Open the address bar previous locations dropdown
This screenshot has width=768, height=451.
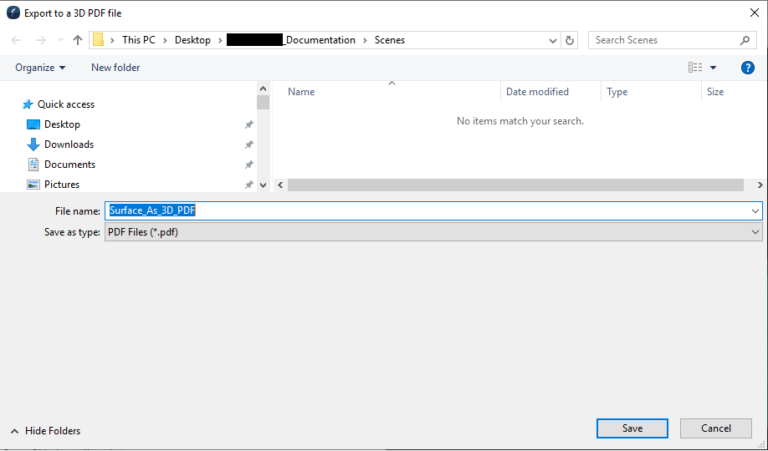[x=553, y=41]
